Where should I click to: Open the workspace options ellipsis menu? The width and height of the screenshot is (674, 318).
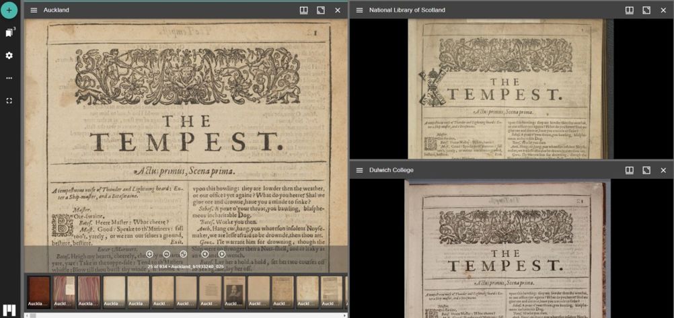(x=9, y=78)
